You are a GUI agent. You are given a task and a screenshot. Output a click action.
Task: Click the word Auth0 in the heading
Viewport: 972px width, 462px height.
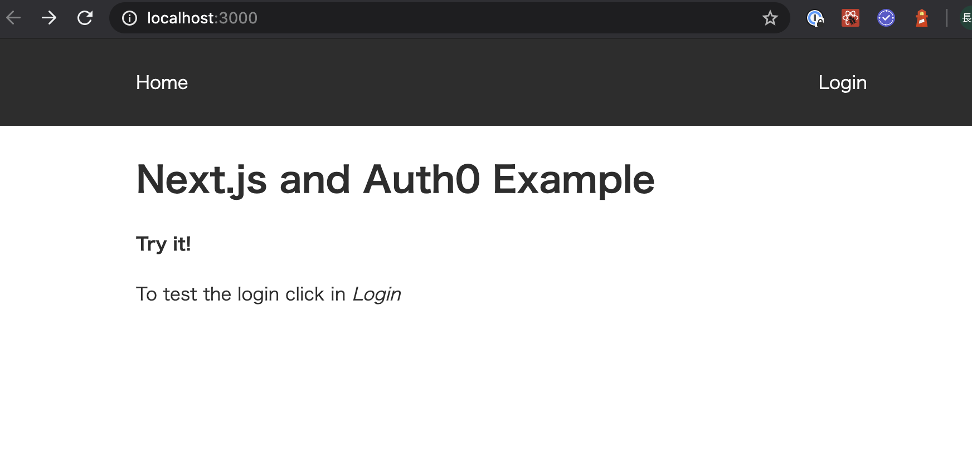click(421, 180)
